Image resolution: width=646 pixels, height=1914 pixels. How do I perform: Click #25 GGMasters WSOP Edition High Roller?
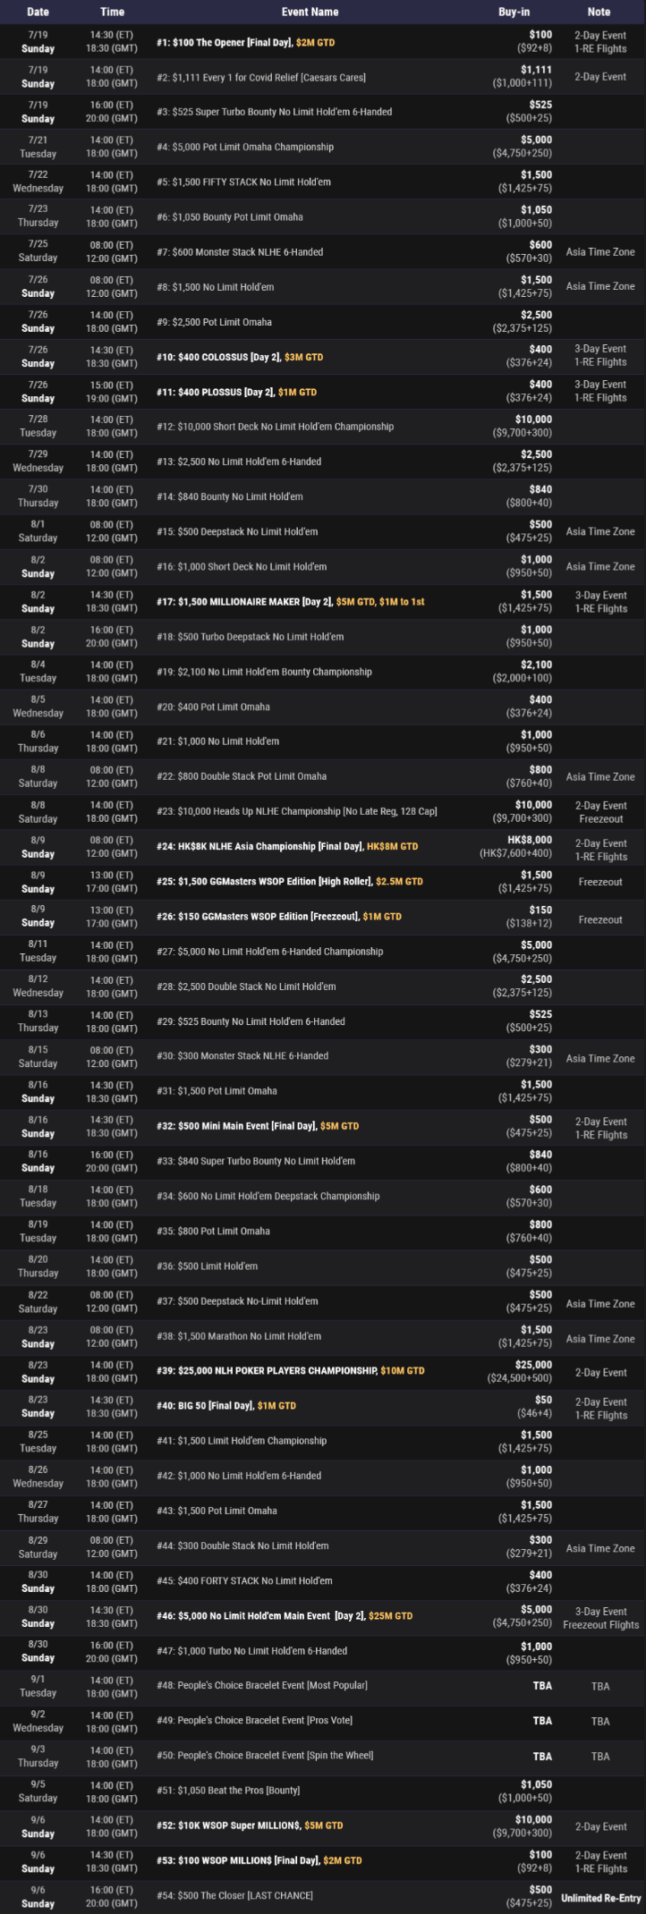289,881
